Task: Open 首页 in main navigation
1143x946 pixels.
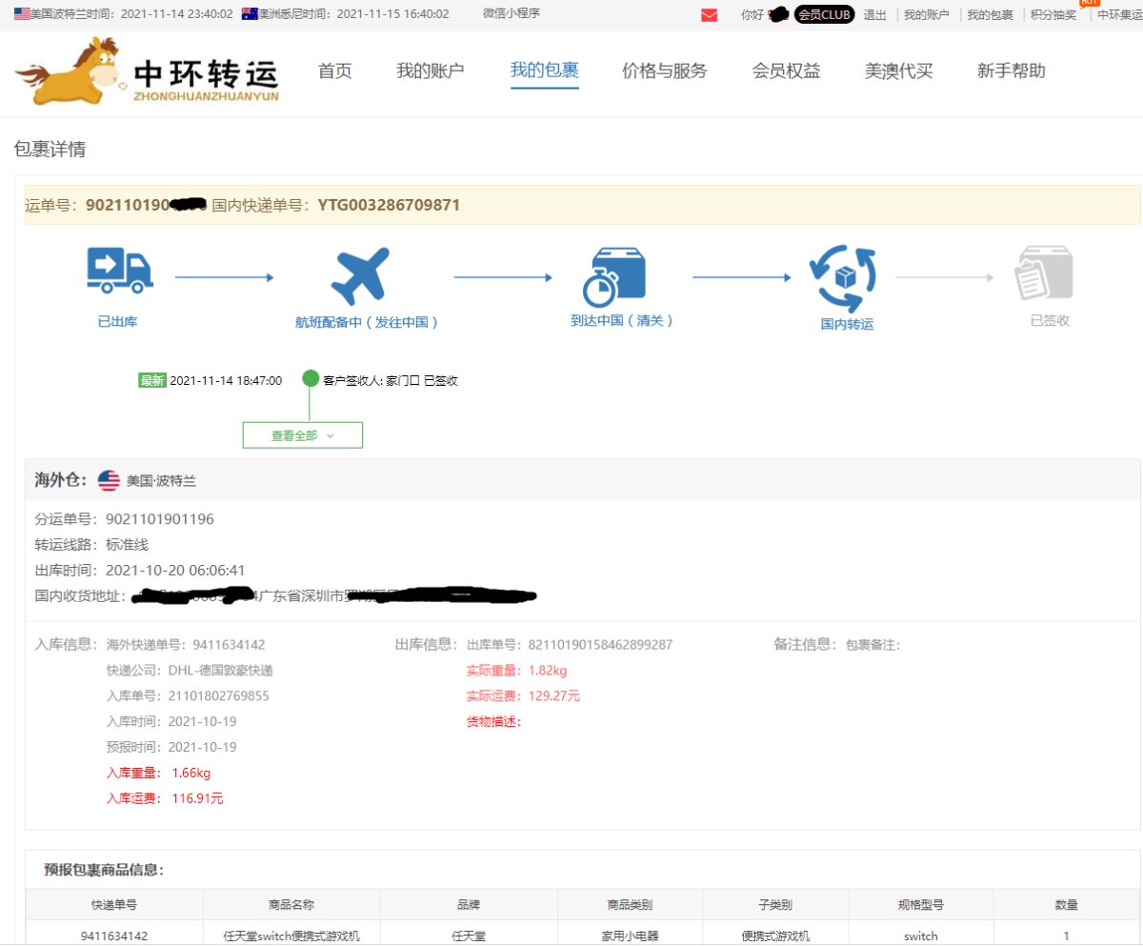Action: [335, 70]
